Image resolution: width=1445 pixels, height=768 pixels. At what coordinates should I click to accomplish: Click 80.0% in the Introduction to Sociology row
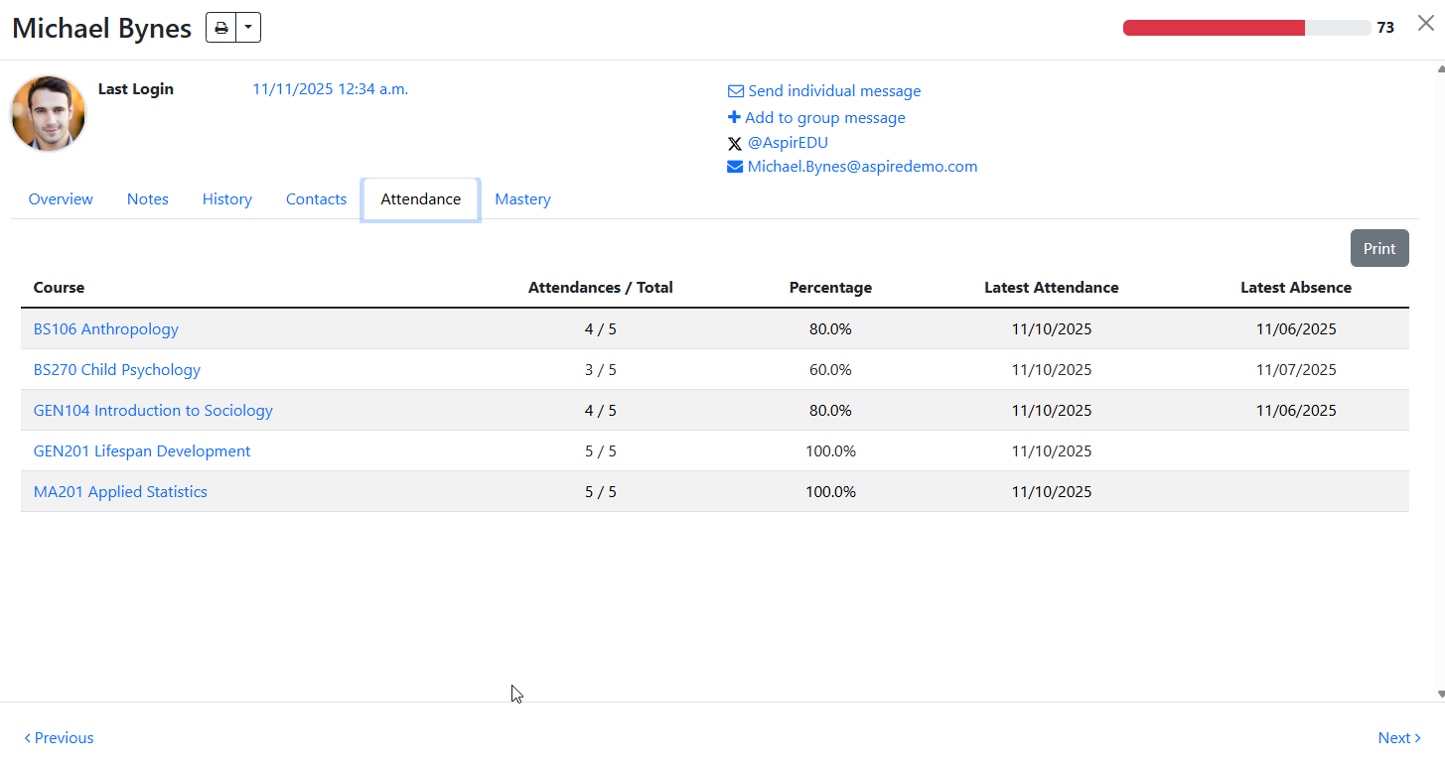[830, 411]
